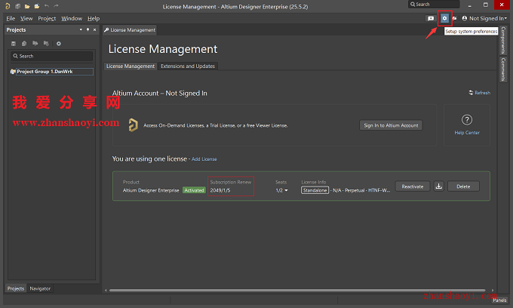Click the Delete license button

coord(463,186)
